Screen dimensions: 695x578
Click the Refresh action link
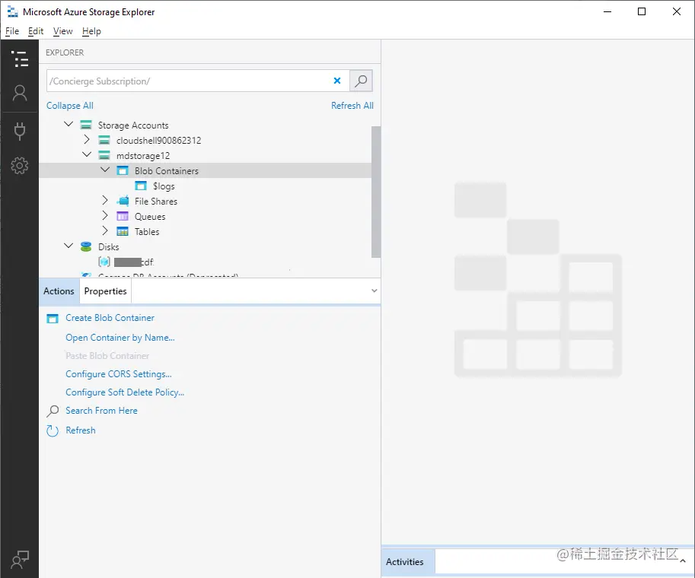pyautogui.click(x=80, y=430)
